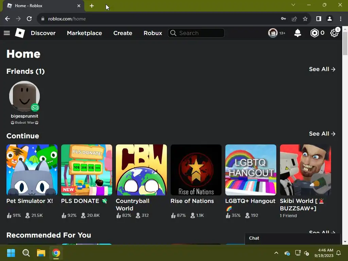348x261 pixels.
Task: Focus the Roblox search field
Action: [x=196, y=33]
